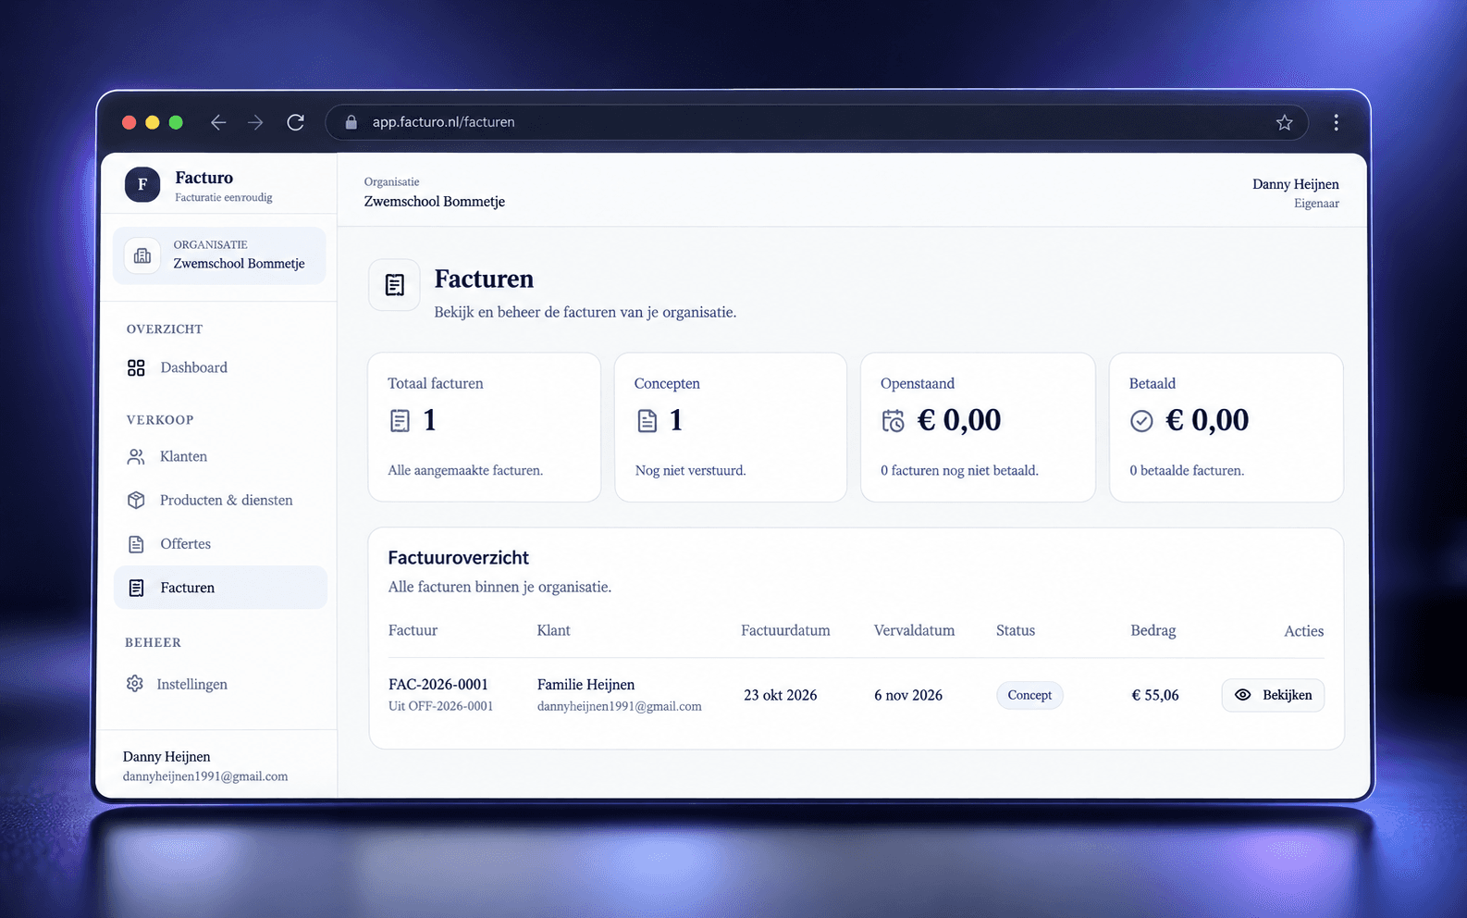
Task: Click the Instellingen gear icon
Action: (x=135, y=684)
